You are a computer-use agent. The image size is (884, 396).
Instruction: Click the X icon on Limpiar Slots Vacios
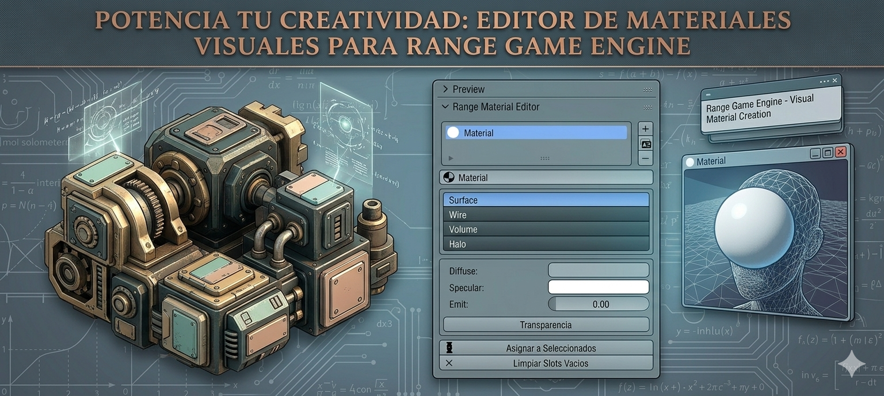pos(451,363)
